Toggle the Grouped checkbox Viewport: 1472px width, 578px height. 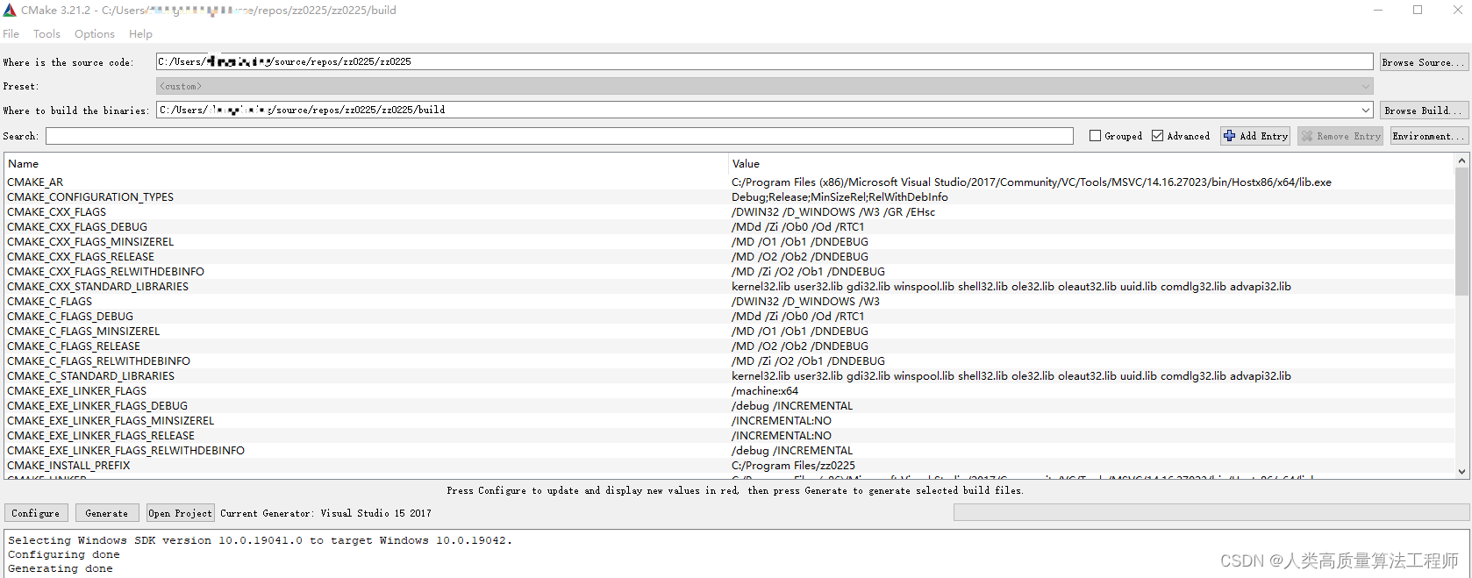click(1095, 136)
